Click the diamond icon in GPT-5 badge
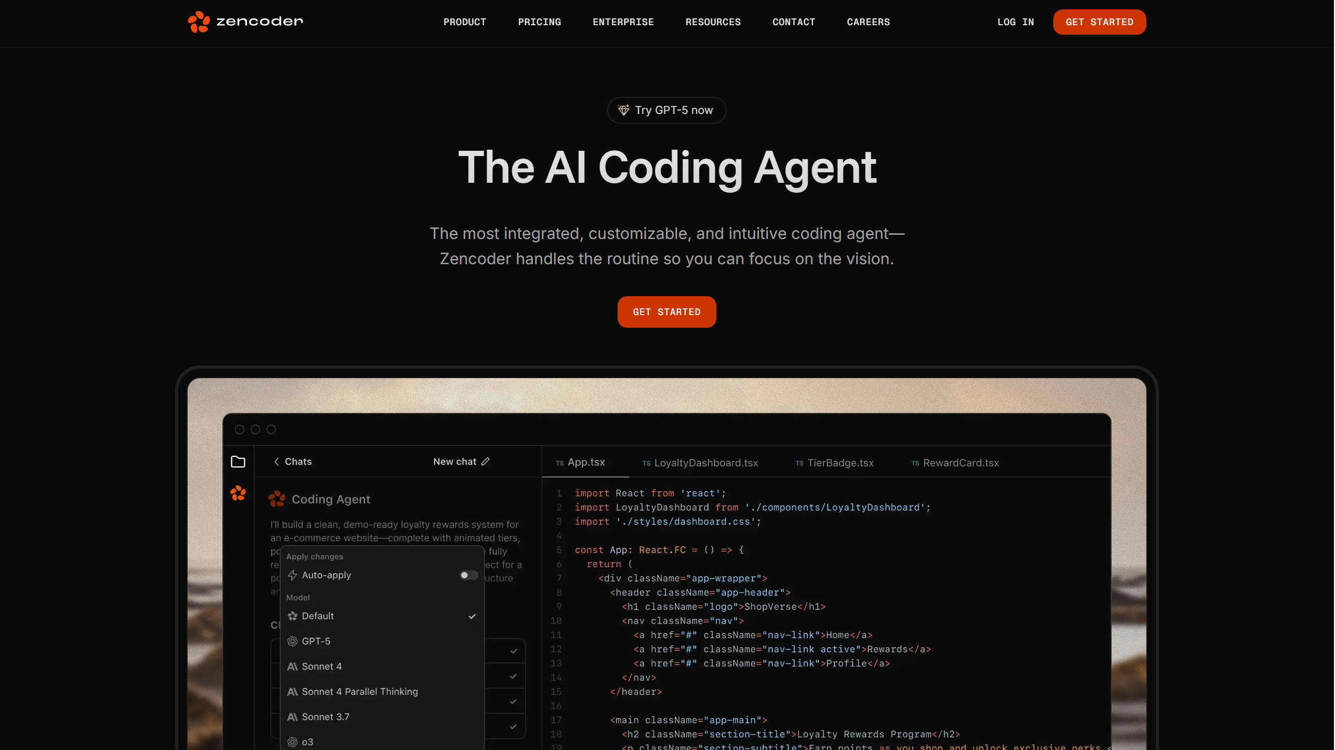The width and height of the screenshot is (1335, 750). [x=623, y=110]
